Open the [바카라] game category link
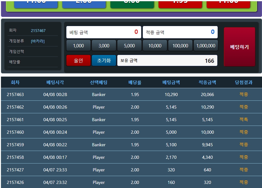262x188 pixels. click(x=38, y=41)
